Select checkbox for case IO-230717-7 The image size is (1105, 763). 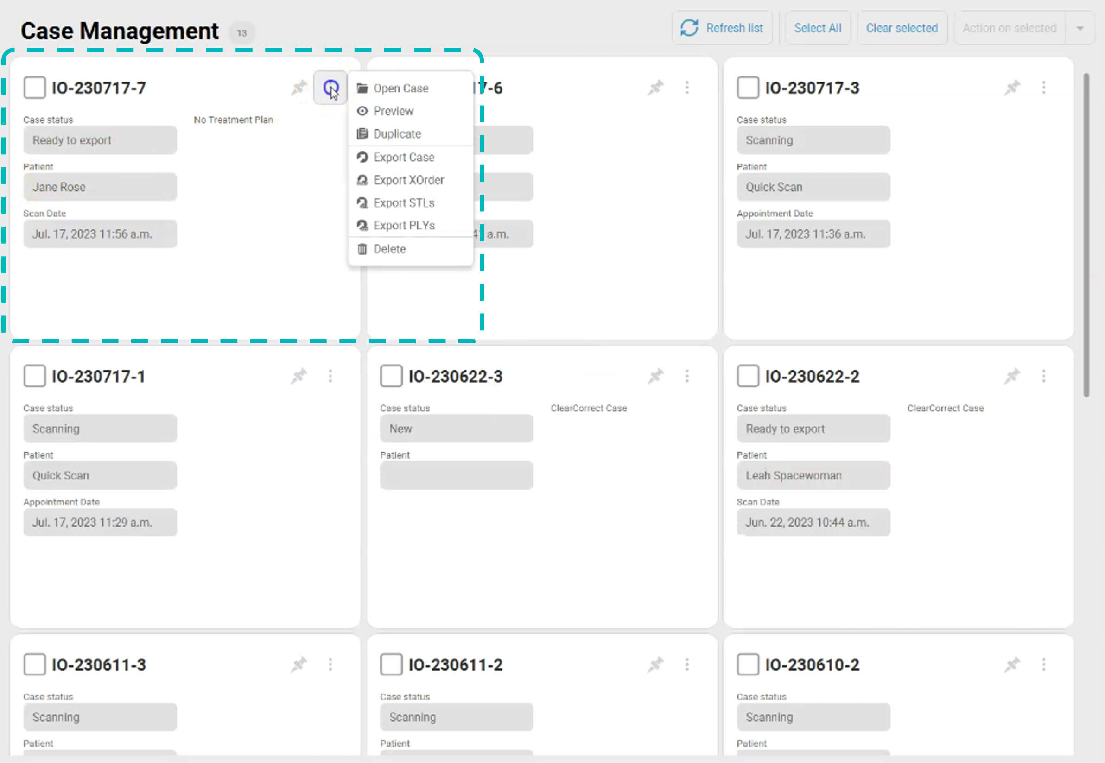pyautogui.click(x=34, y=88)
